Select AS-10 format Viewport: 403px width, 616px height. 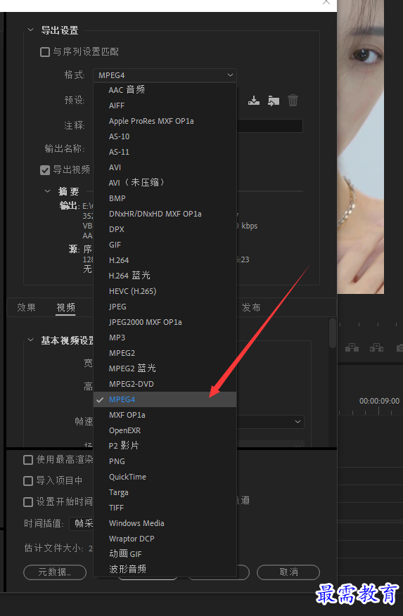click(x=165, y=136)
